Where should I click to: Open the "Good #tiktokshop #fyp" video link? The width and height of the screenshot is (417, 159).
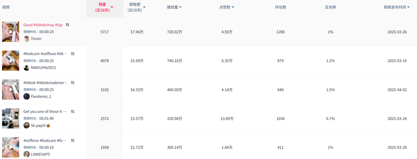43,25
